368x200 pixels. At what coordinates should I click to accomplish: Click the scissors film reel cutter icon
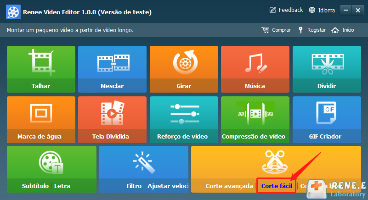pyautogui.click(x=275, y=162)
